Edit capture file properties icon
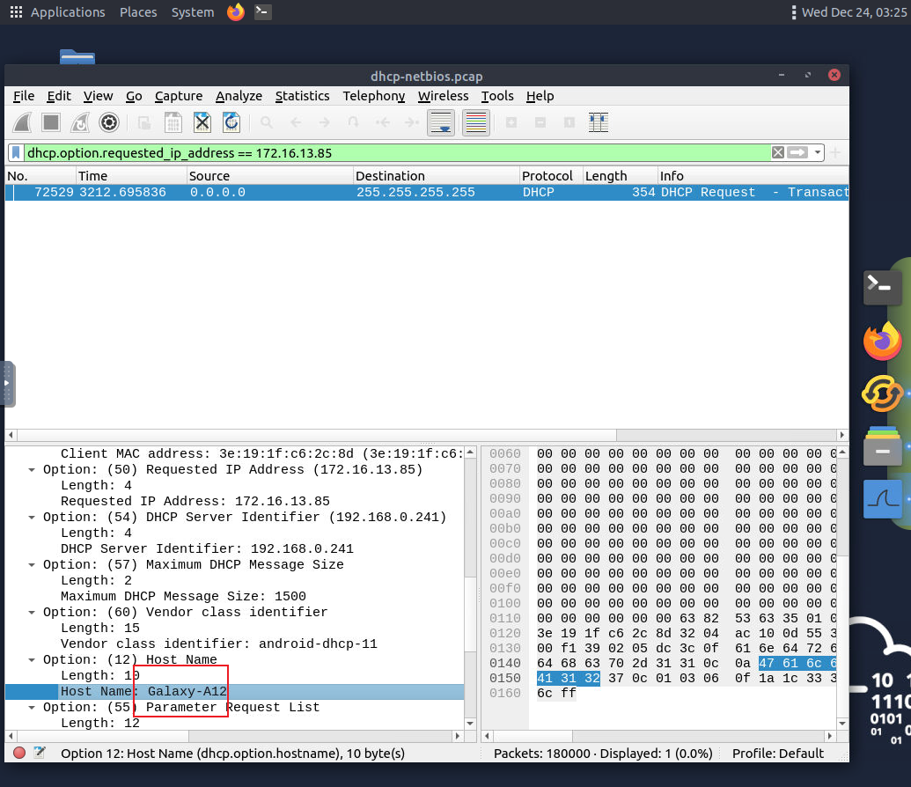The image size is (911, 787). [x=40, y=753]
